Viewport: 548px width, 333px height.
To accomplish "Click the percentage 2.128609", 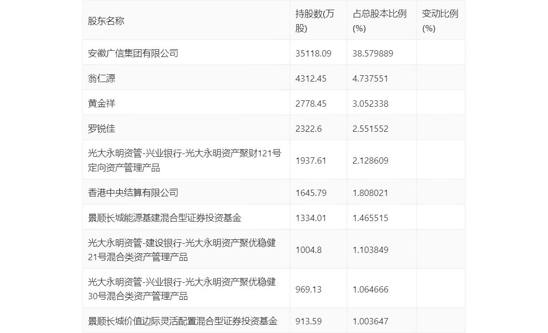I will pos(370,161).
